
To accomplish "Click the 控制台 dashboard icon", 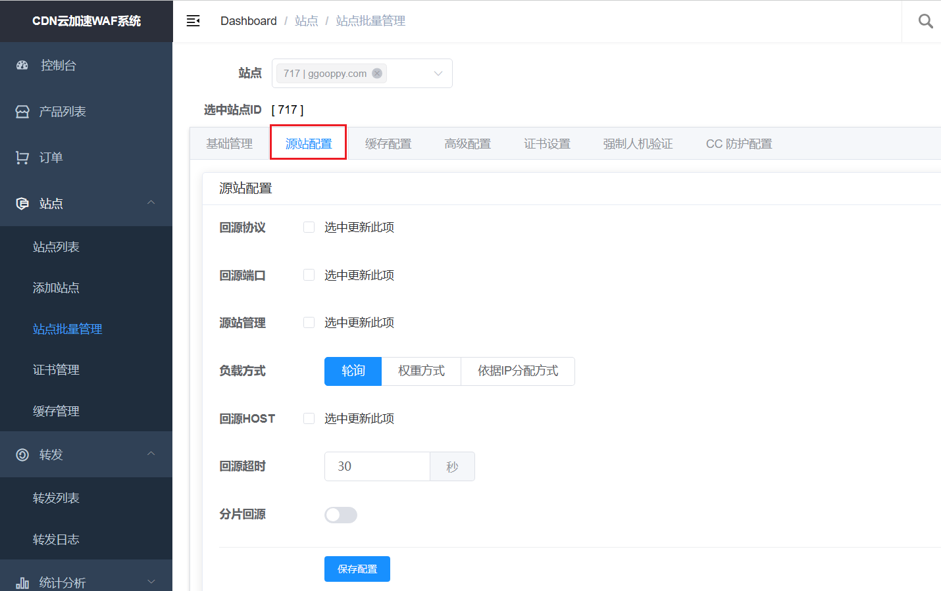I will 22,65.
